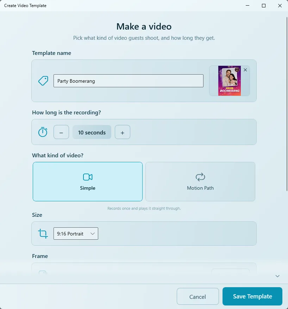Screen dimensions: 288x309
Task: Decrease recording length with minus button
Action: (61, 132)
